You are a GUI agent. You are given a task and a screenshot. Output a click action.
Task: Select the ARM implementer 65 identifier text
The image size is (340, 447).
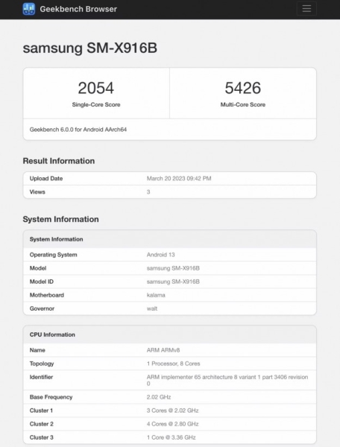pos(227,380)
